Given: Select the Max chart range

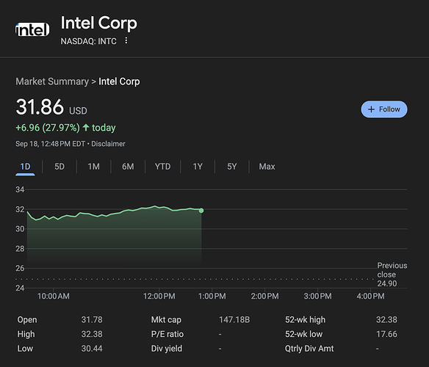Looking at the screenshot, I should coord(267,167).
